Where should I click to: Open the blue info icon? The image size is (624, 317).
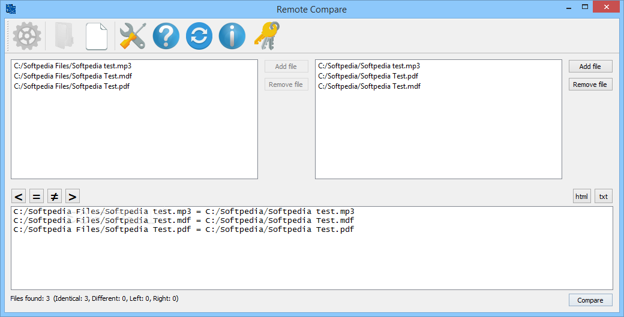pyautogui.click(x=232, y=36)
